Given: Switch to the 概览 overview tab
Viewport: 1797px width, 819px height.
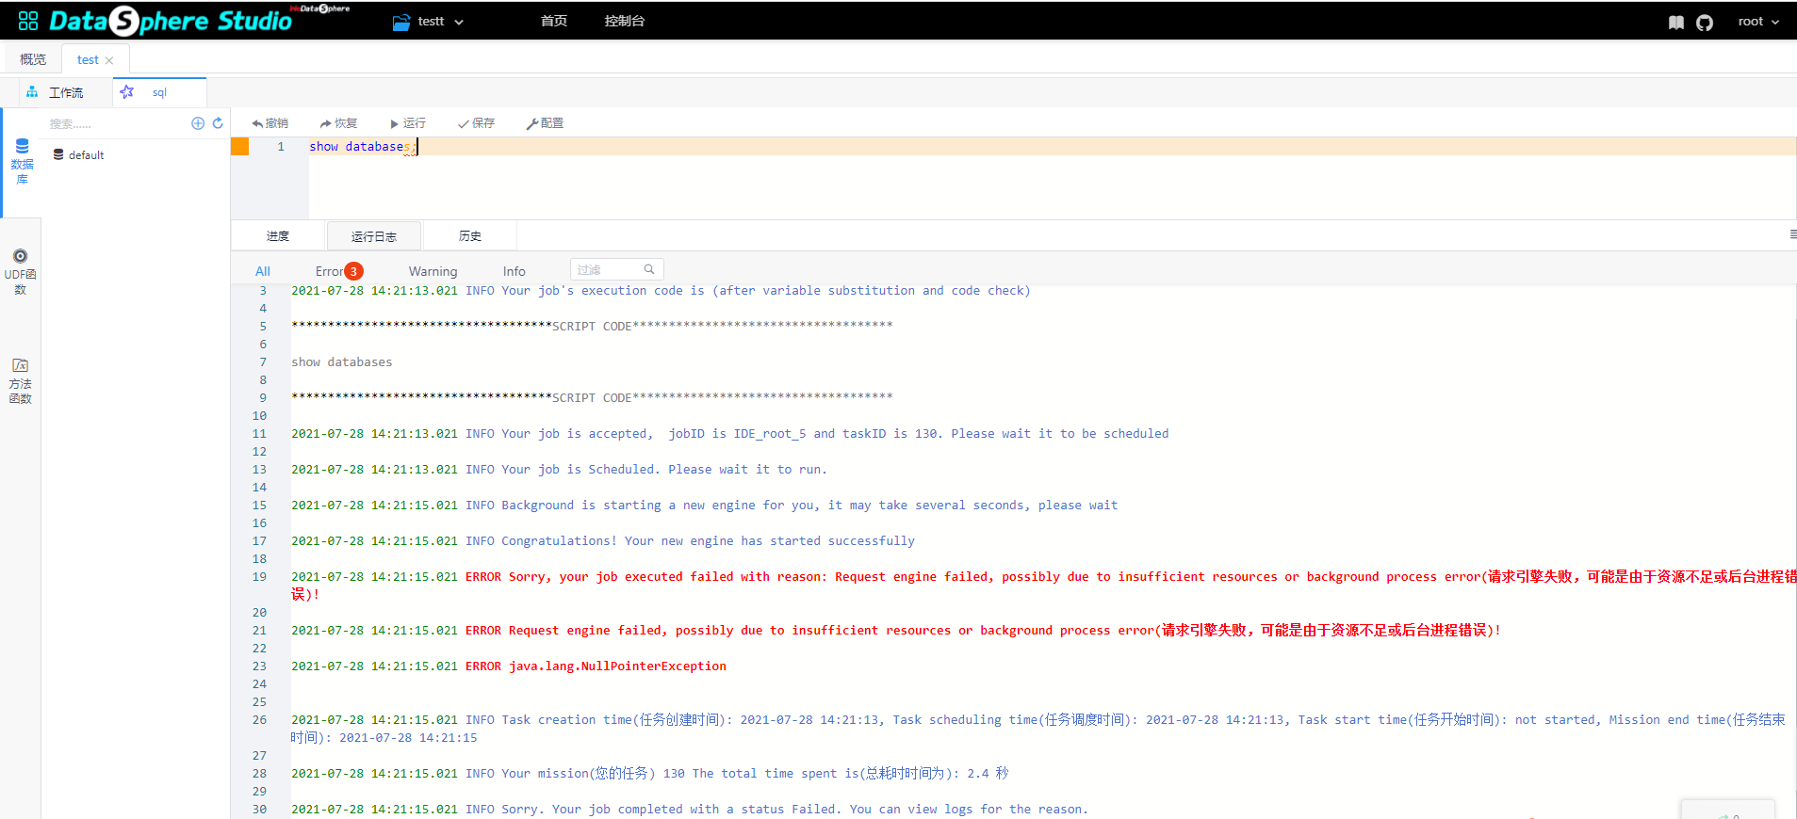Looking at the screenshot, I should click(33, 59).
